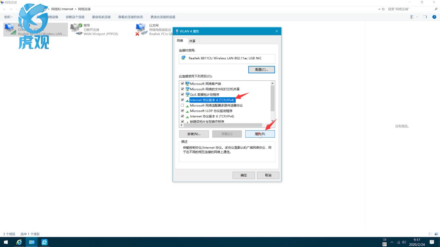Switch to details view in status bar
The image size is (440, 247).
coord(431,234)
